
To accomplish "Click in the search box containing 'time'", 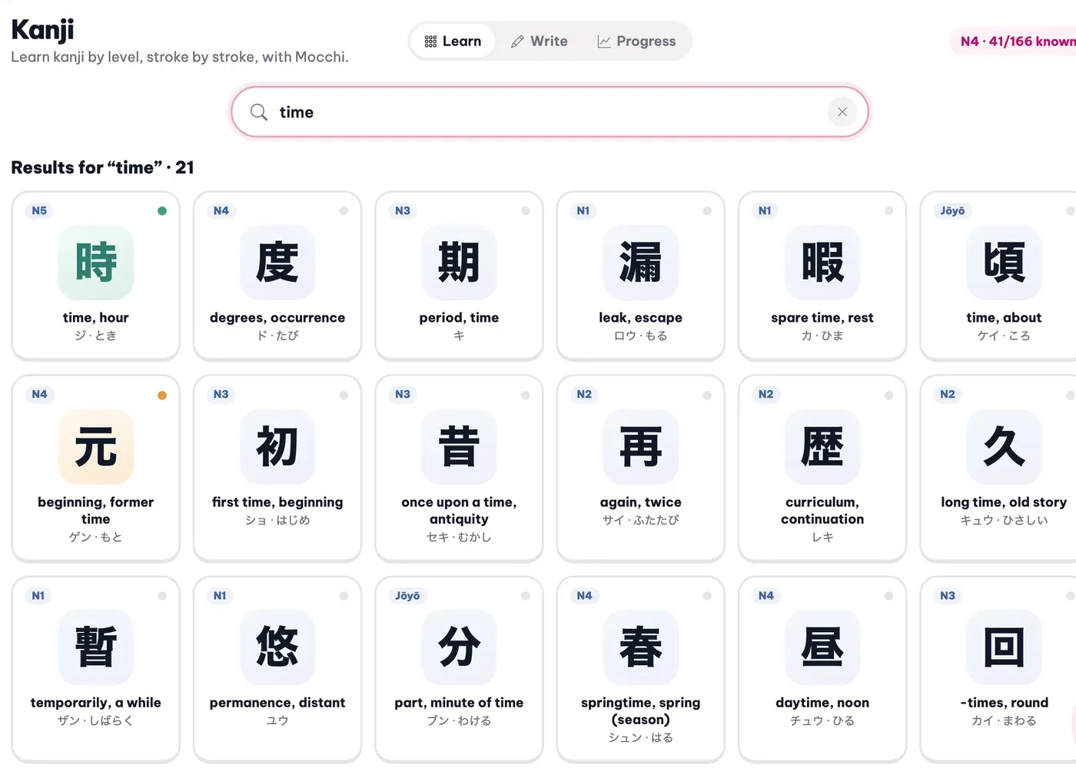I will (550, 112).
